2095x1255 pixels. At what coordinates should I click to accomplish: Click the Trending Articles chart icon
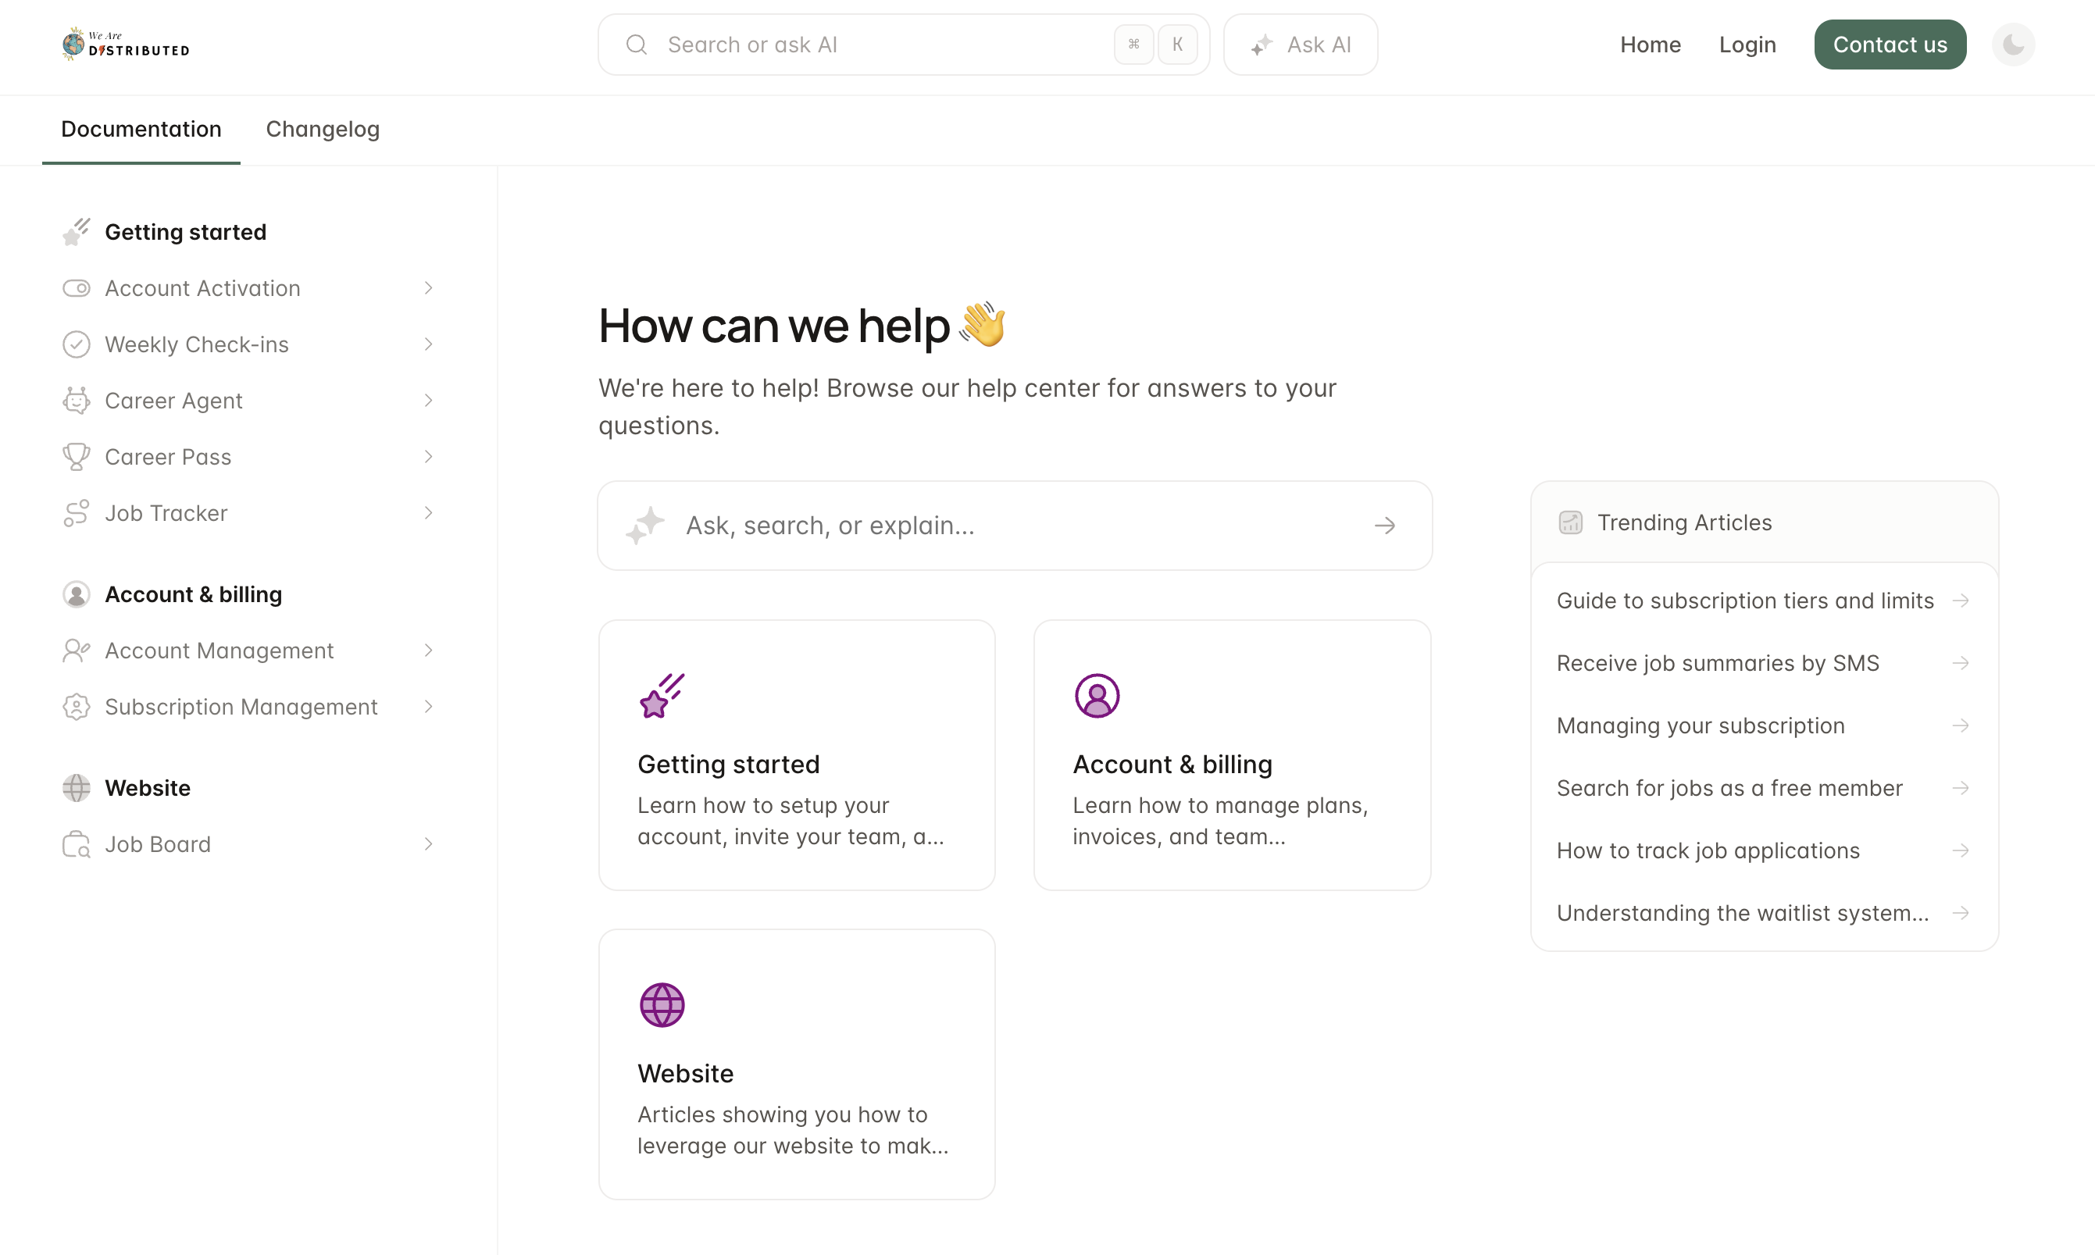(x=1570, y=522)
